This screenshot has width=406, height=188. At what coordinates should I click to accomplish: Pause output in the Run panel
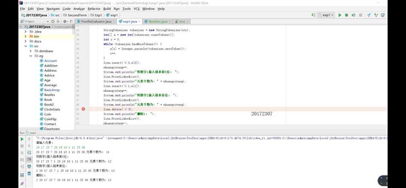(22, 153)
